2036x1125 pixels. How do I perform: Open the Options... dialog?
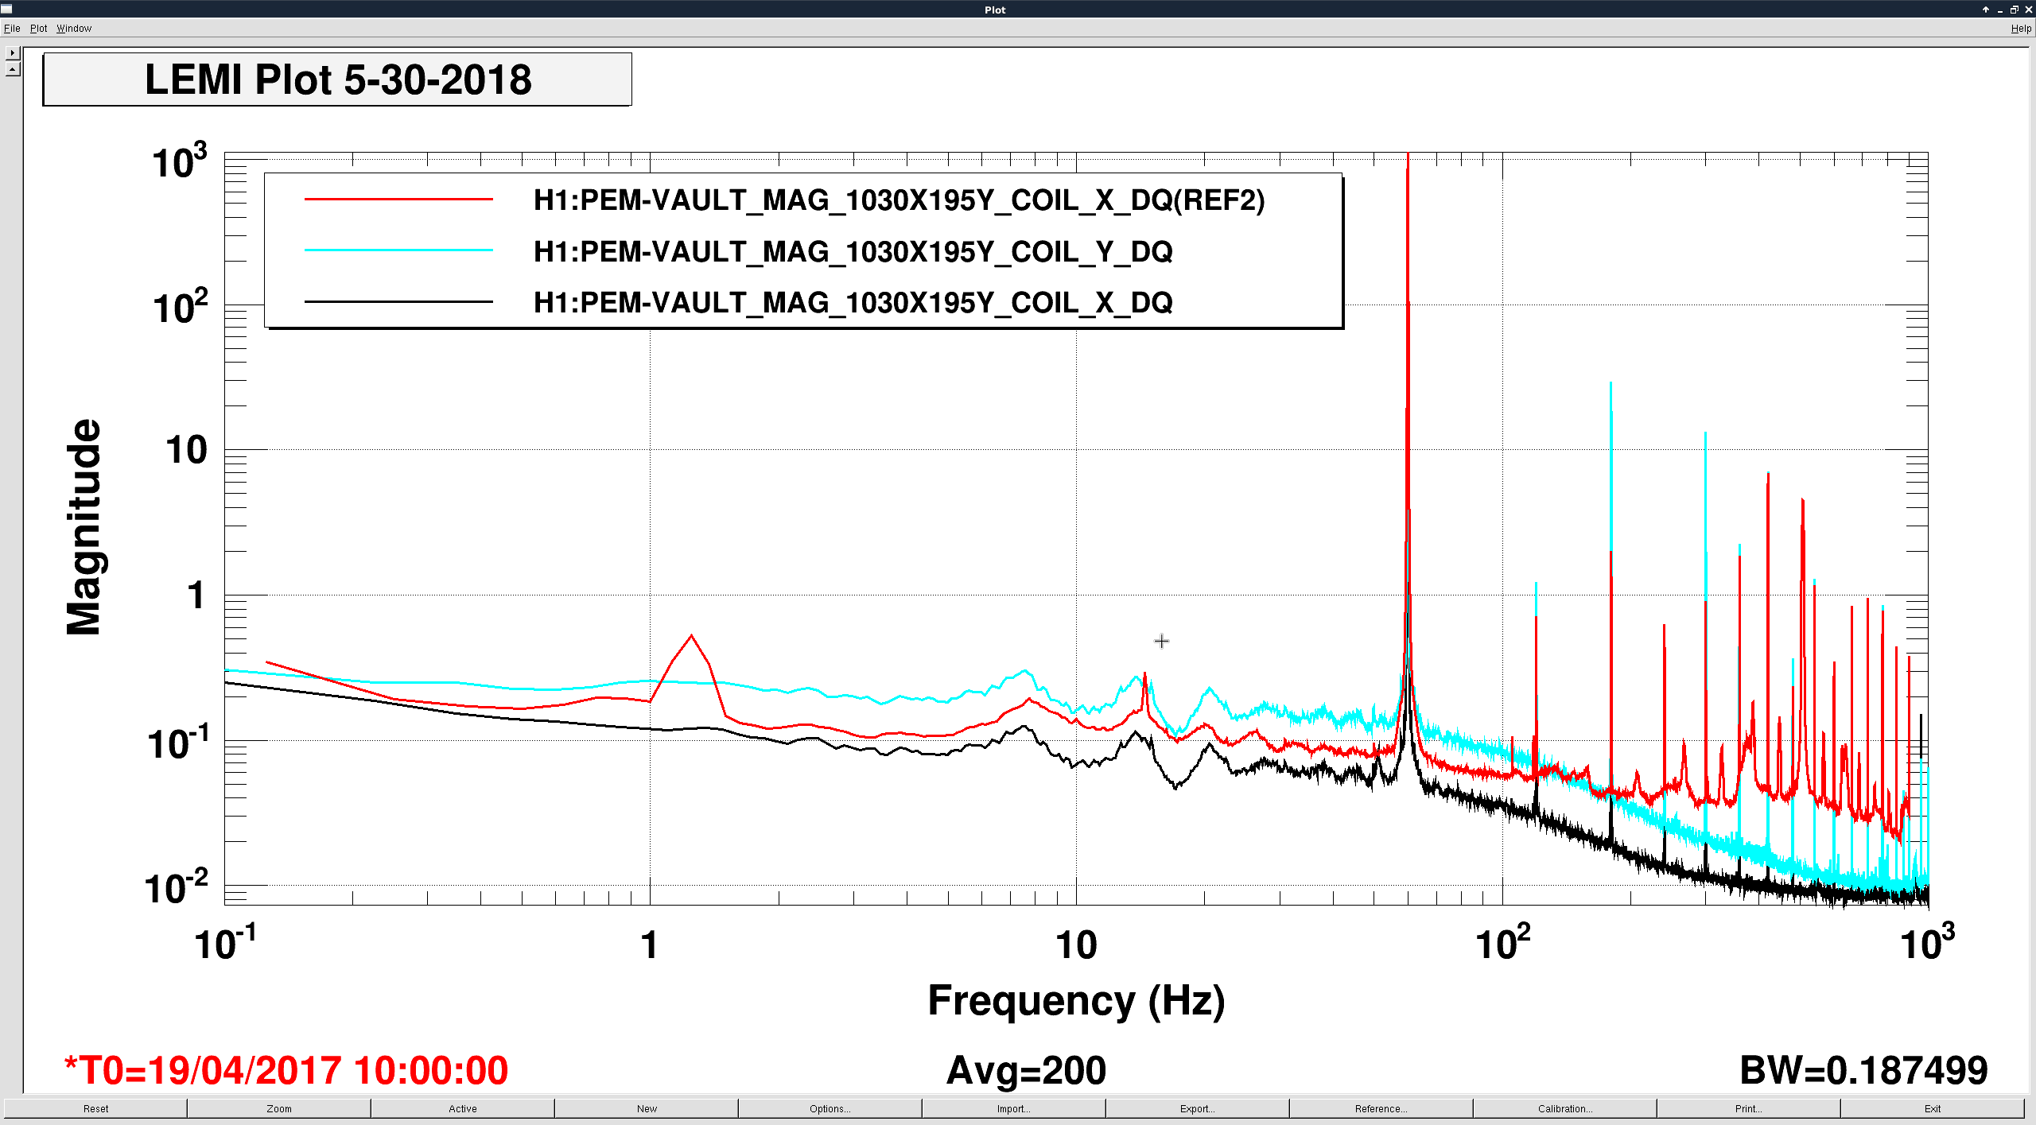830,1108
